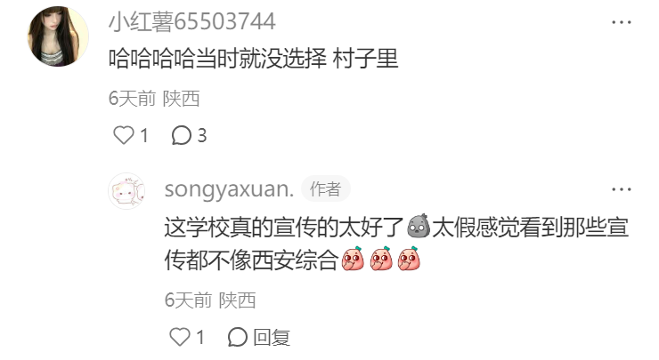Click the 回复 reply text button
Viewport: 659px width, 360px height.
pyautogui.click(x=272, y=338)
